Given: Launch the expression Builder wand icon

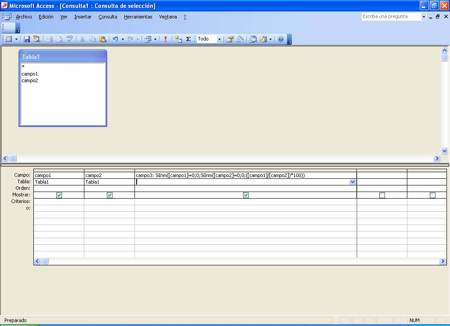Looking at the screenshot, I should [x=240, y=39].
